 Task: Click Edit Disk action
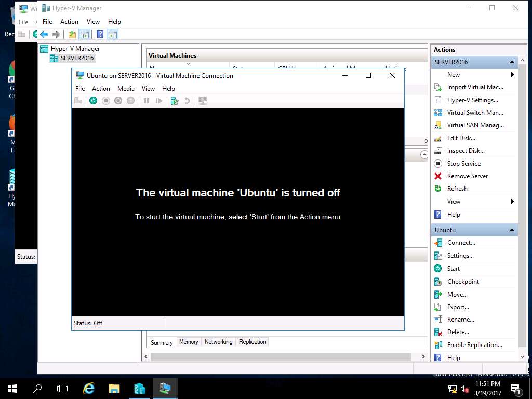pyautogui.click(x=461, y=138)
